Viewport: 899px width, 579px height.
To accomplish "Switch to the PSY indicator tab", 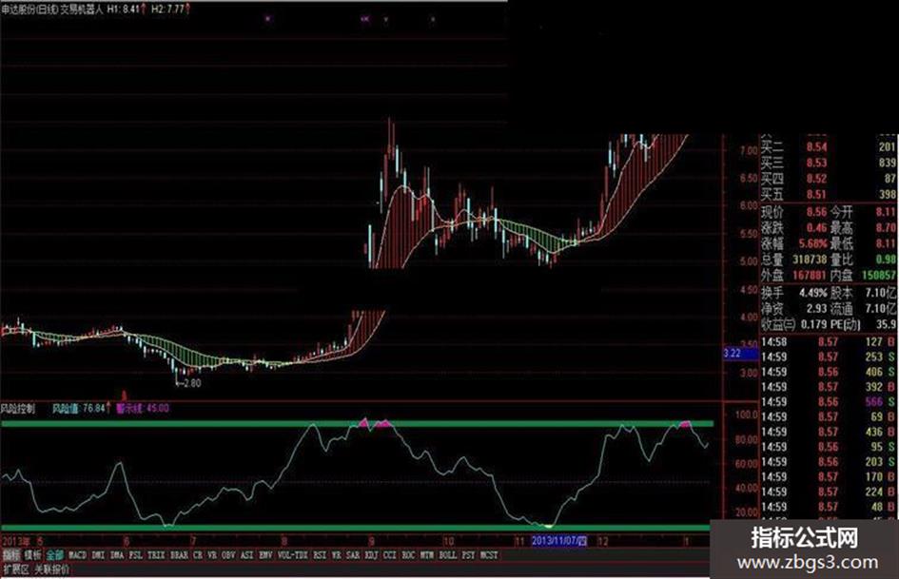I will pyautogui.click(x=468, y=555).
